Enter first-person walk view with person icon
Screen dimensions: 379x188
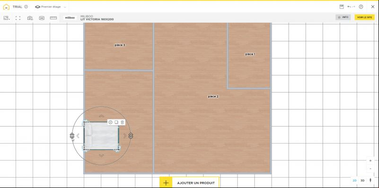pos(370,180)
